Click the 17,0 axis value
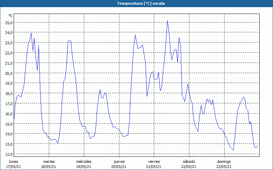 [9, 104]
